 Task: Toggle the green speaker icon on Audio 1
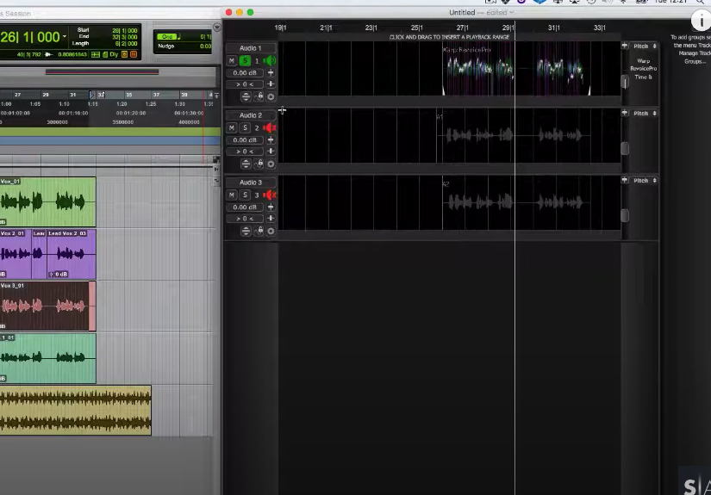(270, 60)
